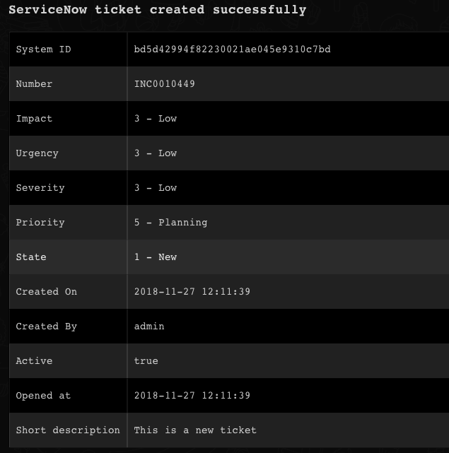Select the Severity value "3 - Low"
This screenshot has height=453, width=449.
(156, 188)
